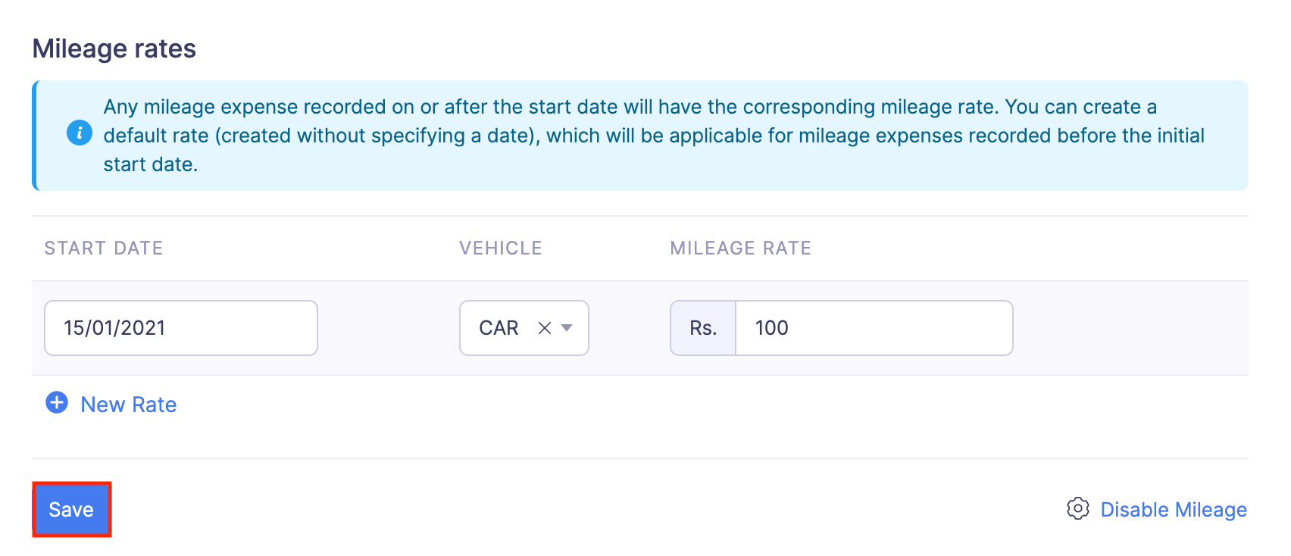This screenshot has width=1291, height=556.
Task: Remove CAR using the X icon
Action: click(x=544, y=328)
